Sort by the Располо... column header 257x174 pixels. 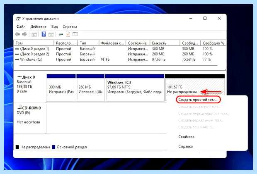(x=66, y=43)
